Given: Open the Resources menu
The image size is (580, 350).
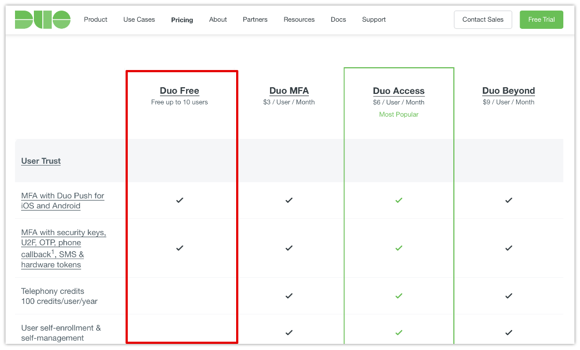Looking at the screenshot, I should pos(299,19).
